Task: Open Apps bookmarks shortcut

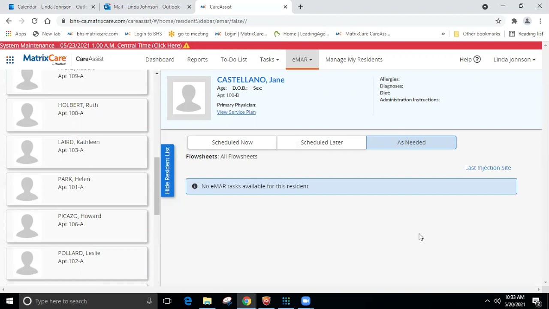Action: pos(16,33)
